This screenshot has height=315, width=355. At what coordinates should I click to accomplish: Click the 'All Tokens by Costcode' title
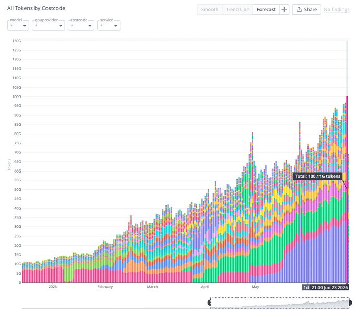(36, 8)
